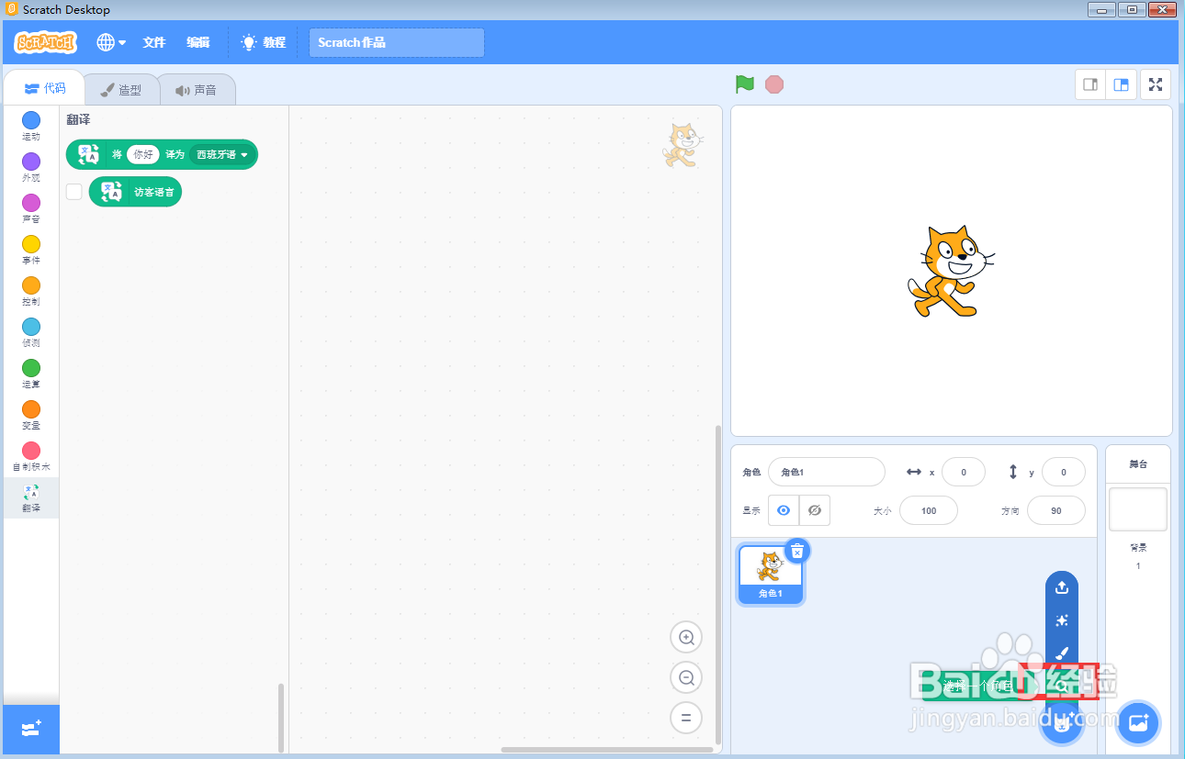The height and width of the screenshot is (759, 1185).
Task: Click the vertical workspace scrollbar
Action: coord(717,583)
